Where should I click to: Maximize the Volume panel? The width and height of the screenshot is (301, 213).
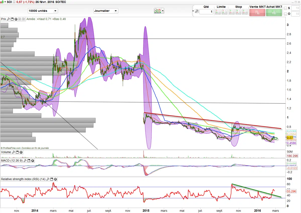tap(17, 152)
